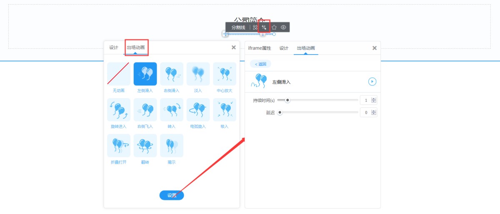Open 出场动画 tab in left panel

coord(136,47)
